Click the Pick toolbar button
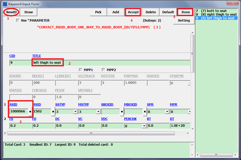 click(x=98, y=12)
